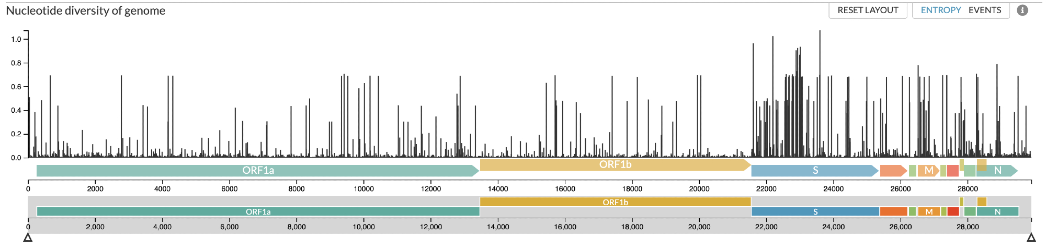Select the blue S bar in gray overview strip
The image size is (1046, 248).
click(815, 211)
